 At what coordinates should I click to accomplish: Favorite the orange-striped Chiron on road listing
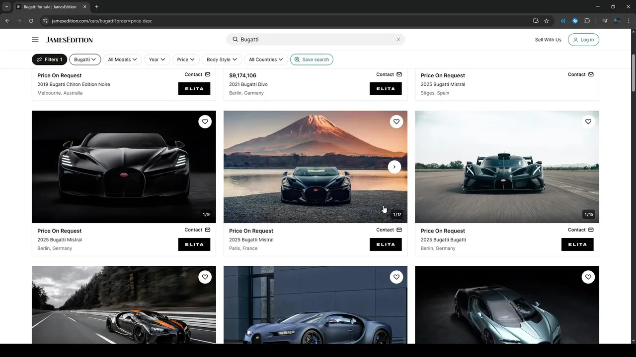(x=205, y=277)
